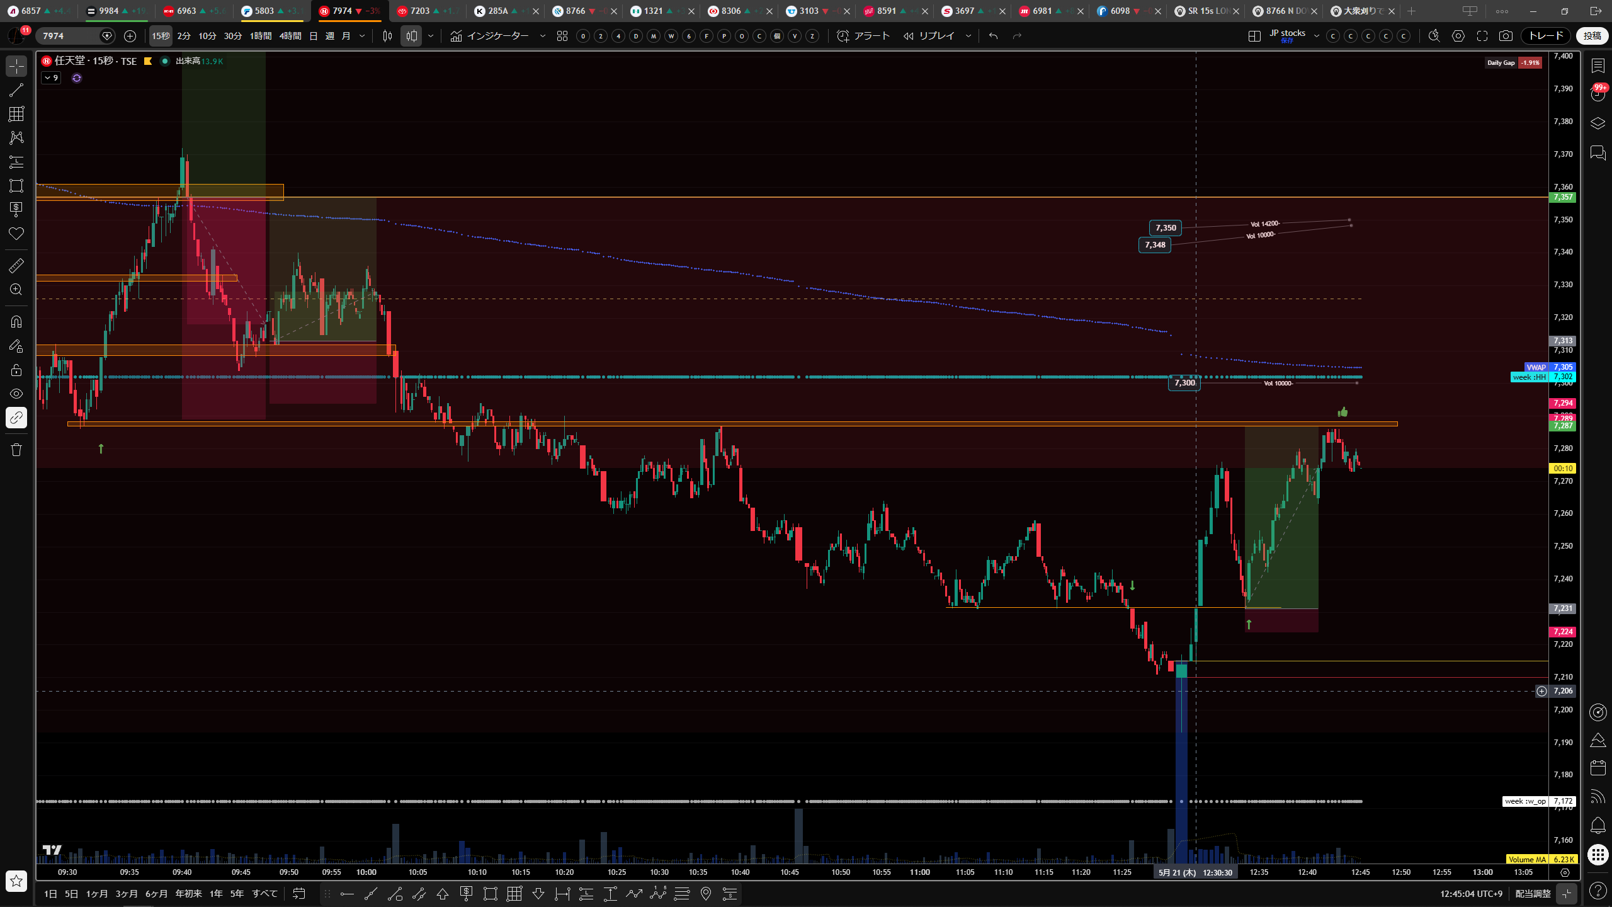Select the ruler measure tool
The width and height of the screenshot is (1612, 907).
coord(16,266)
